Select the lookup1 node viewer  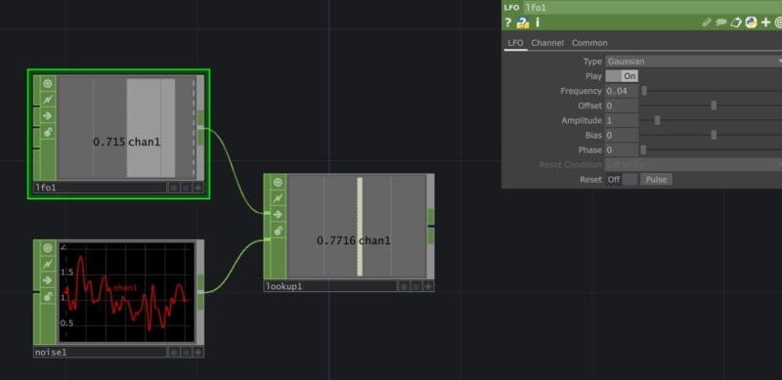tap(357, 227)
